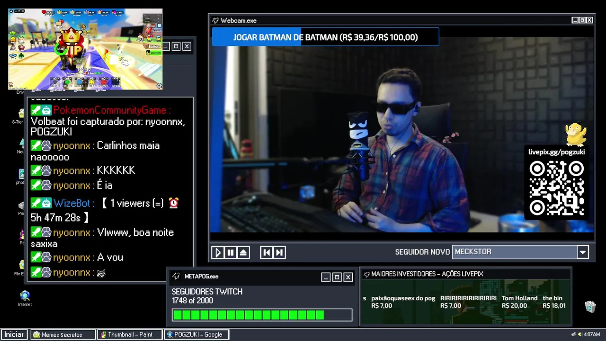Minimize the Webcam.exe window
Image resolution: width=606 pixels, height=341 pixels.
click(x=575, y=20)
